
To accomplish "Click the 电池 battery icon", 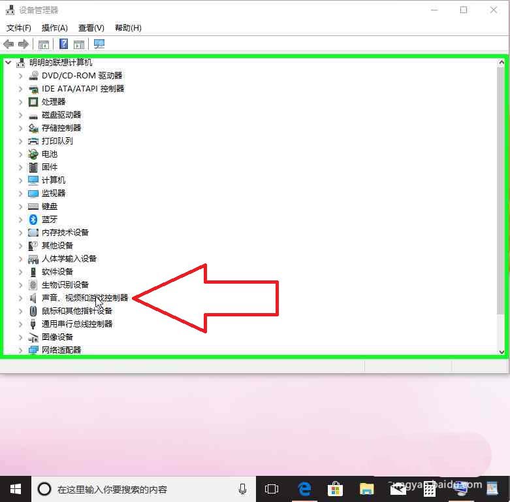I will [33, 154].
